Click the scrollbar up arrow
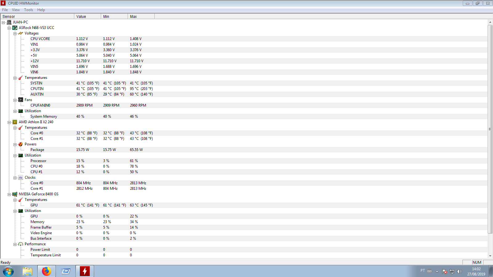Image resolution: width=493 pixels, height=277 pixels. point(490,22)
